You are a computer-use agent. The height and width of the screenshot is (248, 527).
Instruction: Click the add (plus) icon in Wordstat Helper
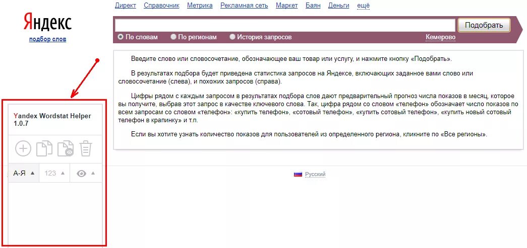pos(23,148)
